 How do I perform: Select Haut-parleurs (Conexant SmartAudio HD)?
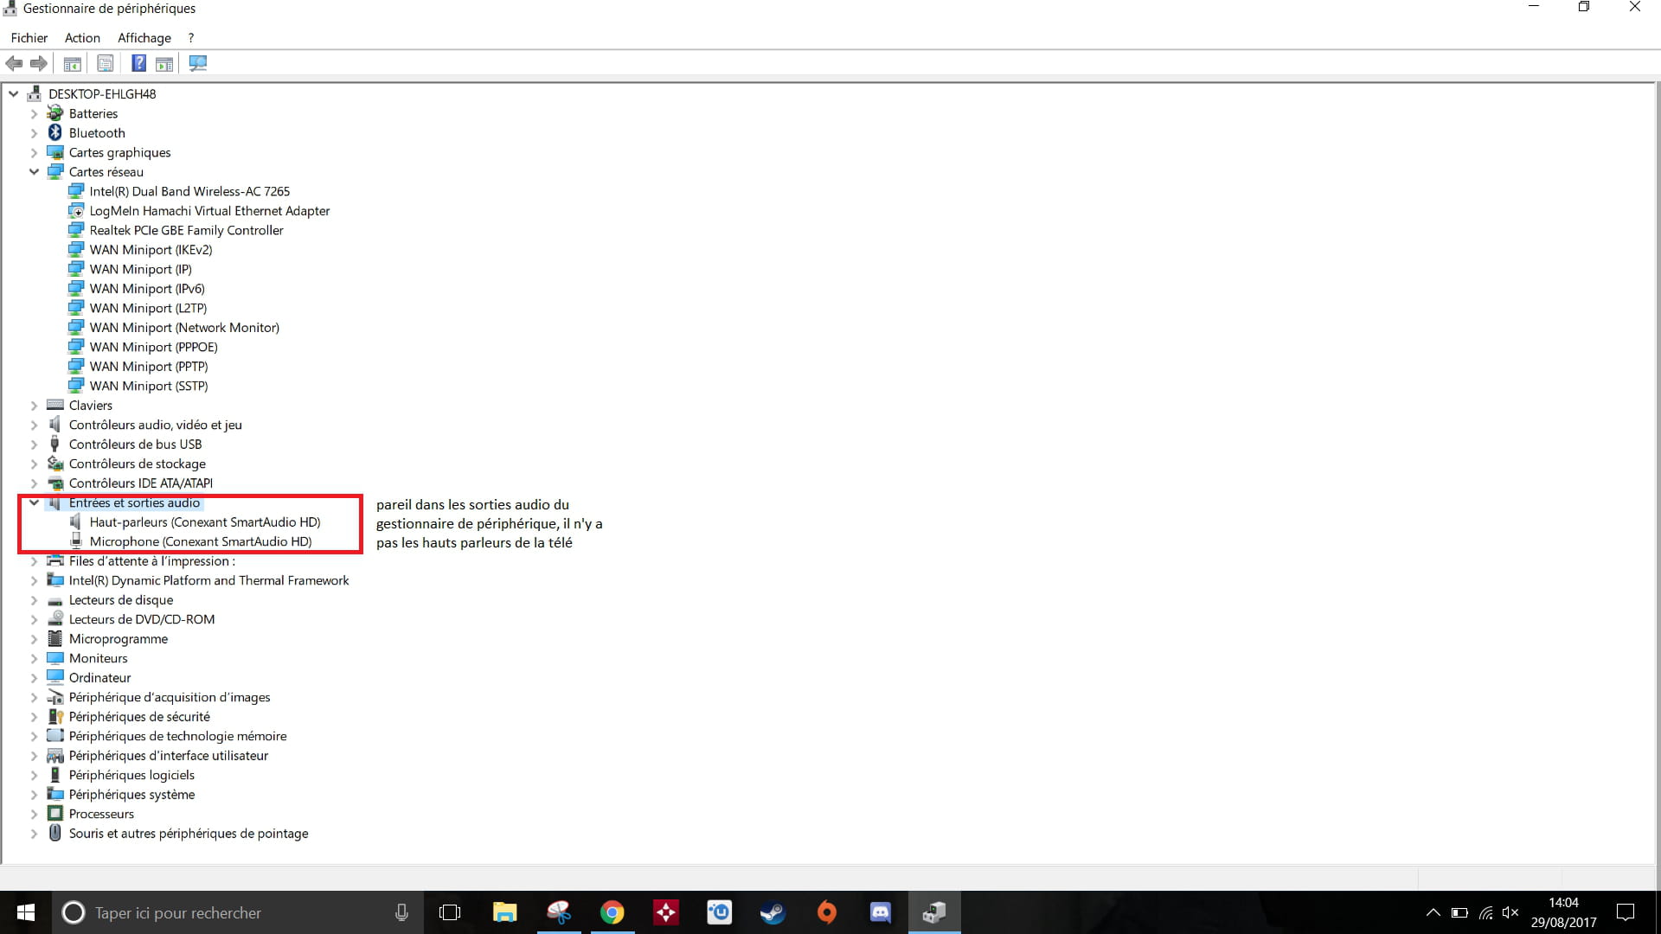[205, 521]
